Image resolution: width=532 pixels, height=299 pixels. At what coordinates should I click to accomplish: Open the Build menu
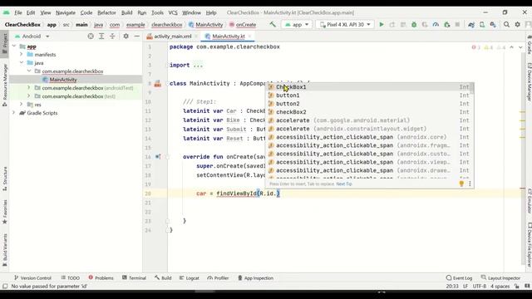(x=127, y=12)
